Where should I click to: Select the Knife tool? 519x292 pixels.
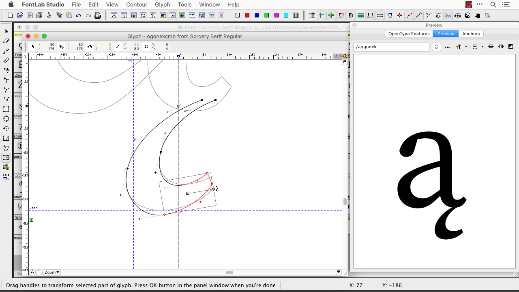coord(6,51)
